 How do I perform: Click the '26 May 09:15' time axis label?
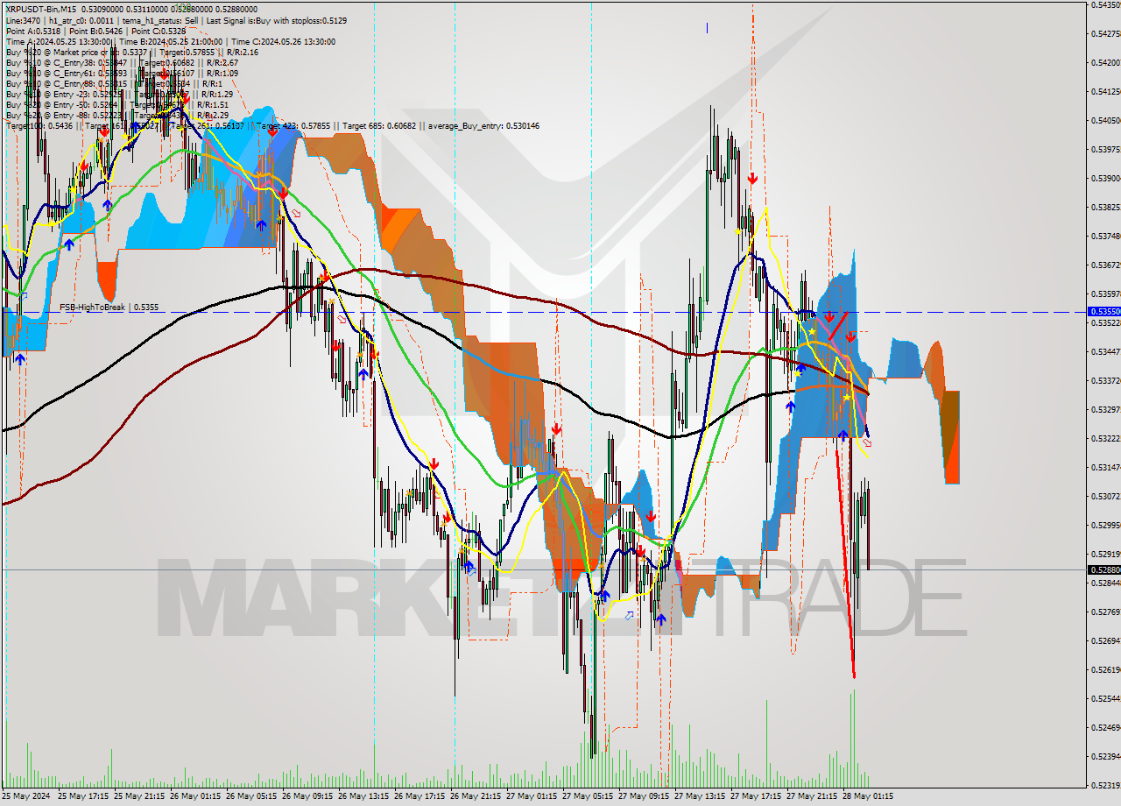pyautogui.click(x=307, y=796)
